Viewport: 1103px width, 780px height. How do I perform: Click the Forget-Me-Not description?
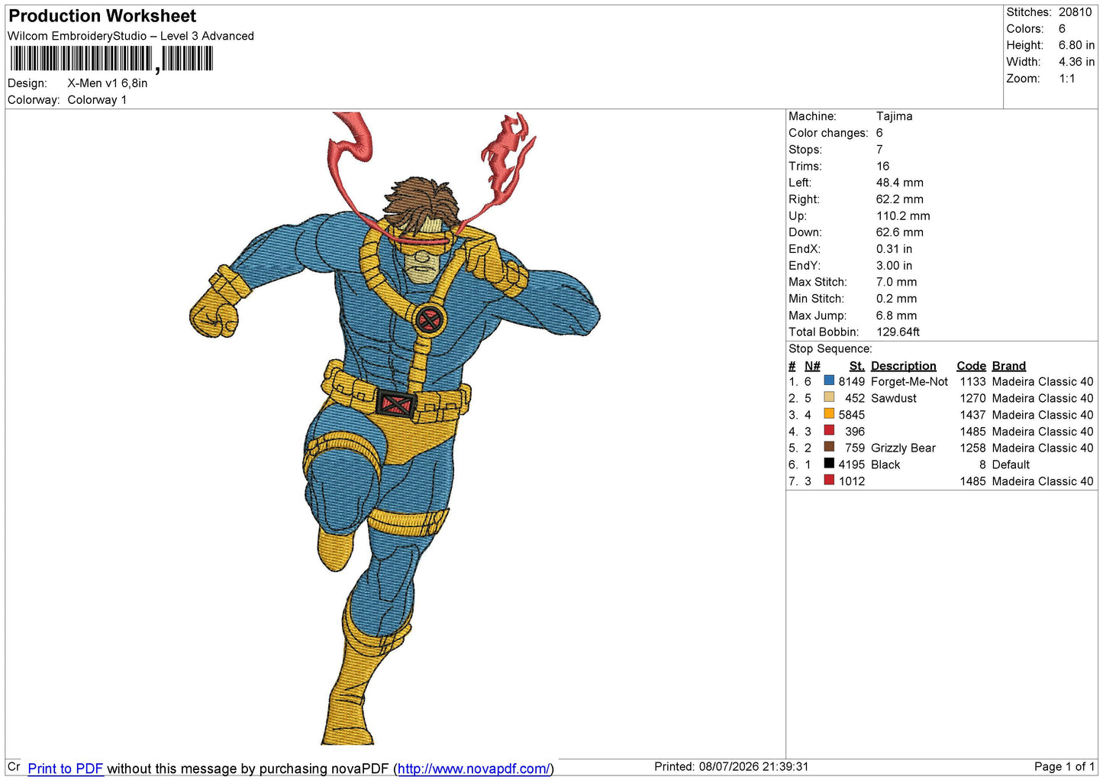909,382
